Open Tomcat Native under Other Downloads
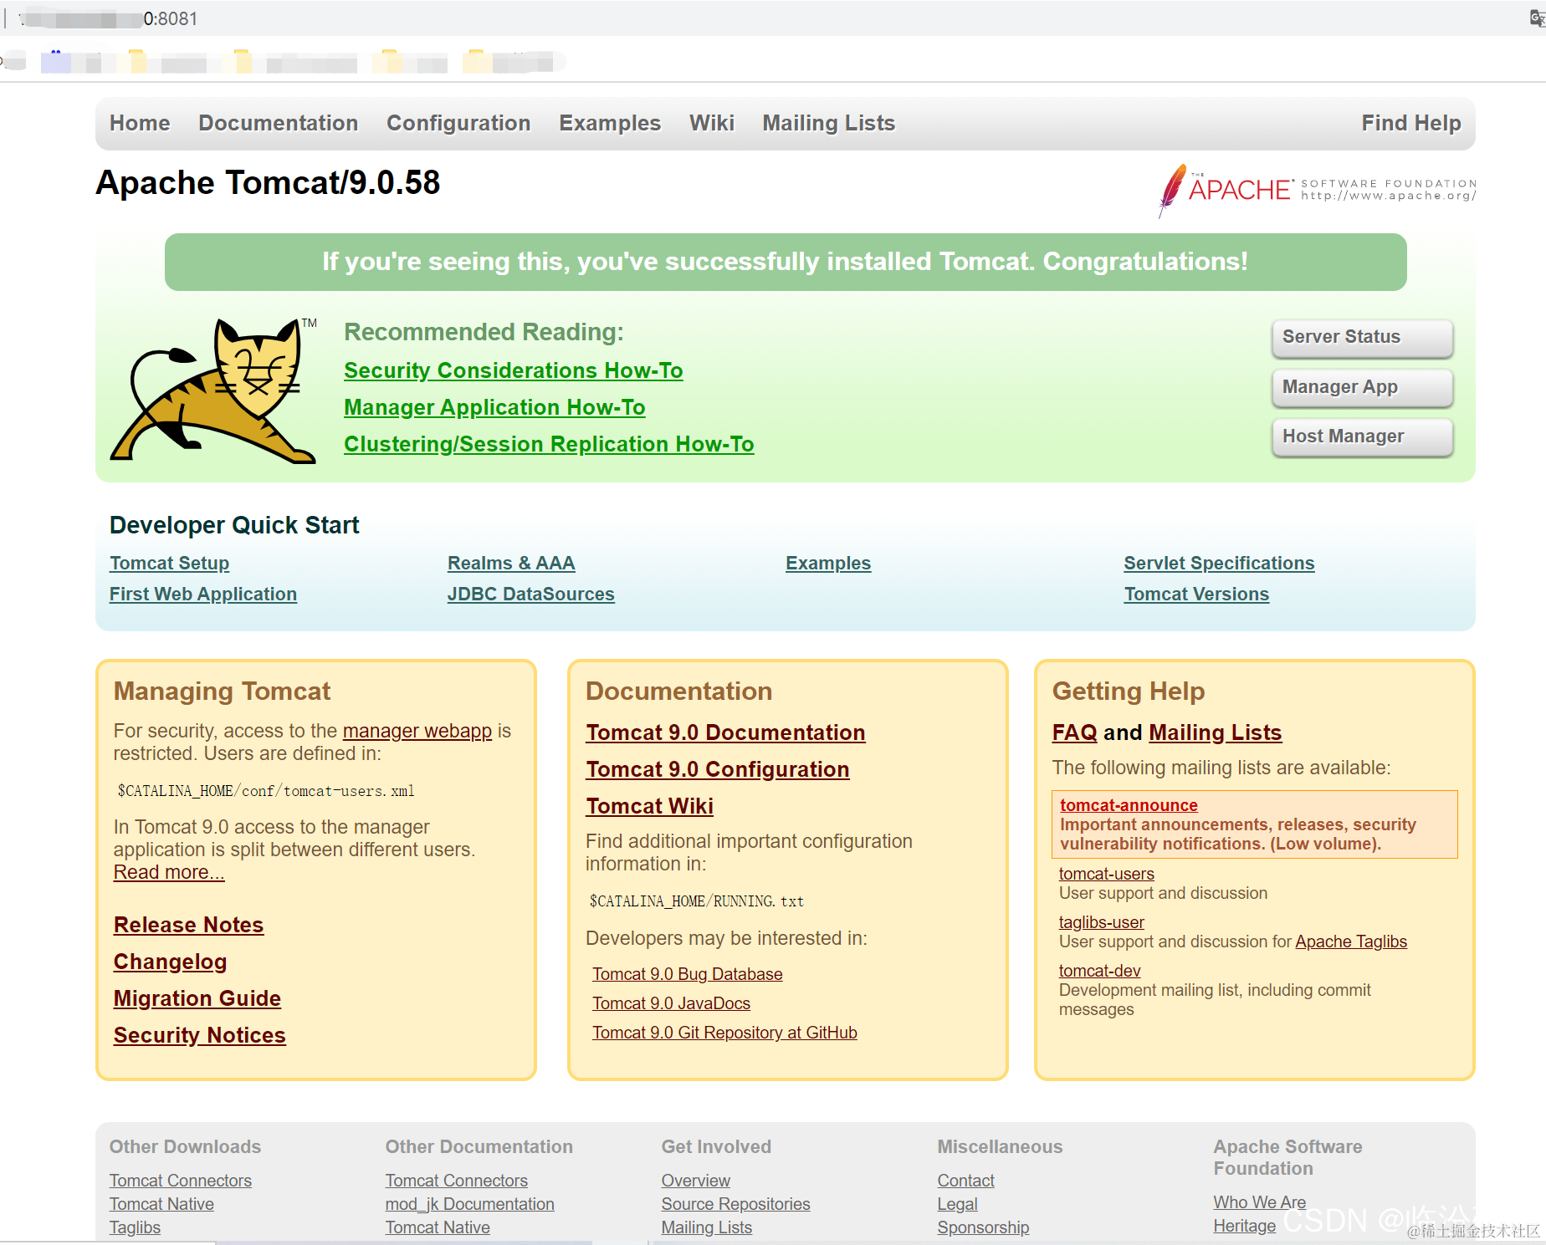Viewport: 1546px width, 1245px height. pos(161,1204)
